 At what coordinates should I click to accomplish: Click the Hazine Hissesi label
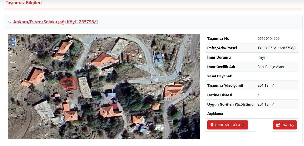pos(220,95)
